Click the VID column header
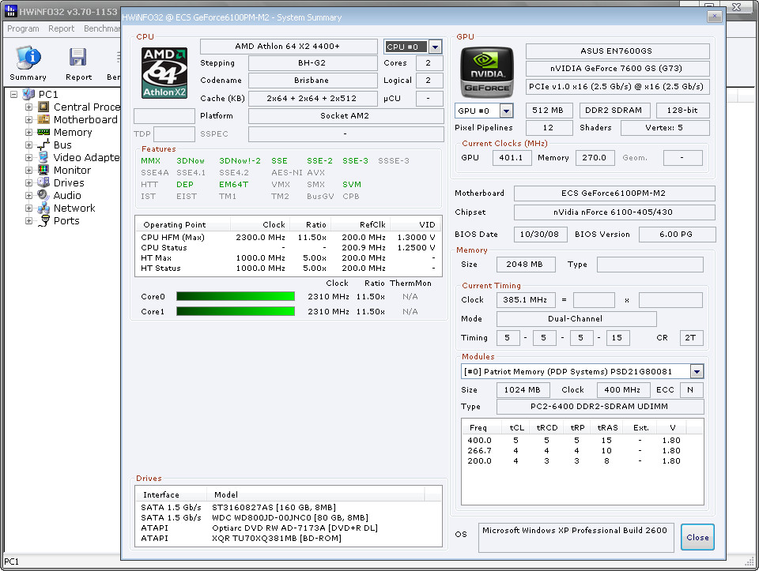 (416, 224)
